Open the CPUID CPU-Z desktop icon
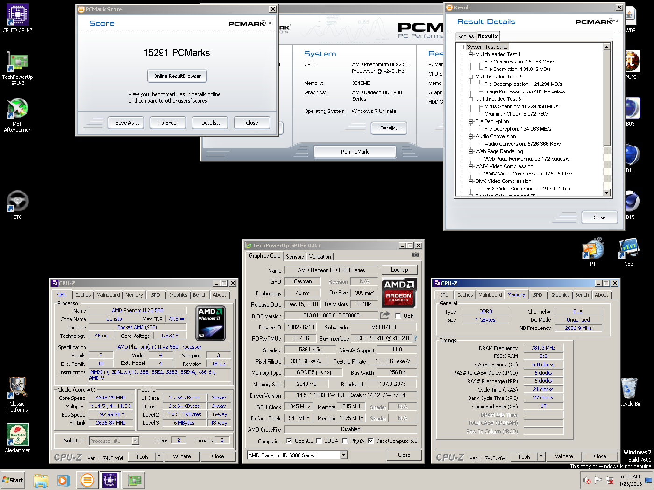The height and width of the screenshot is (490, 654). coord(17,19)
